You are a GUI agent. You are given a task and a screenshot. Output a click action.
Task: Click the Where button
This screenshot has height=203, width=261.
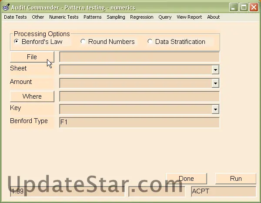pyautogui.click(x=32, y=97)
